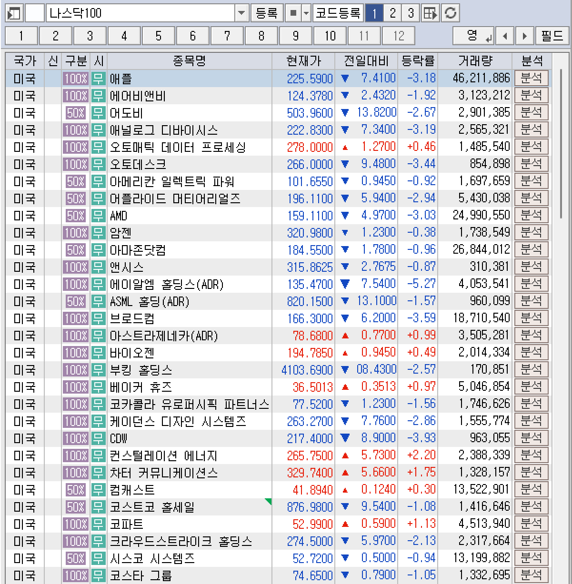Click the green 무 icon in the 암젠 row
The width and height of the screenshot is (572, 584).
pos(98,233)
